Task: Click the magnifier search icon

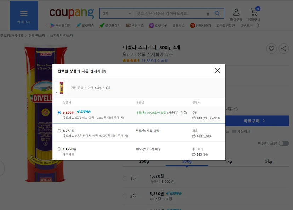Action: point(217,13)
